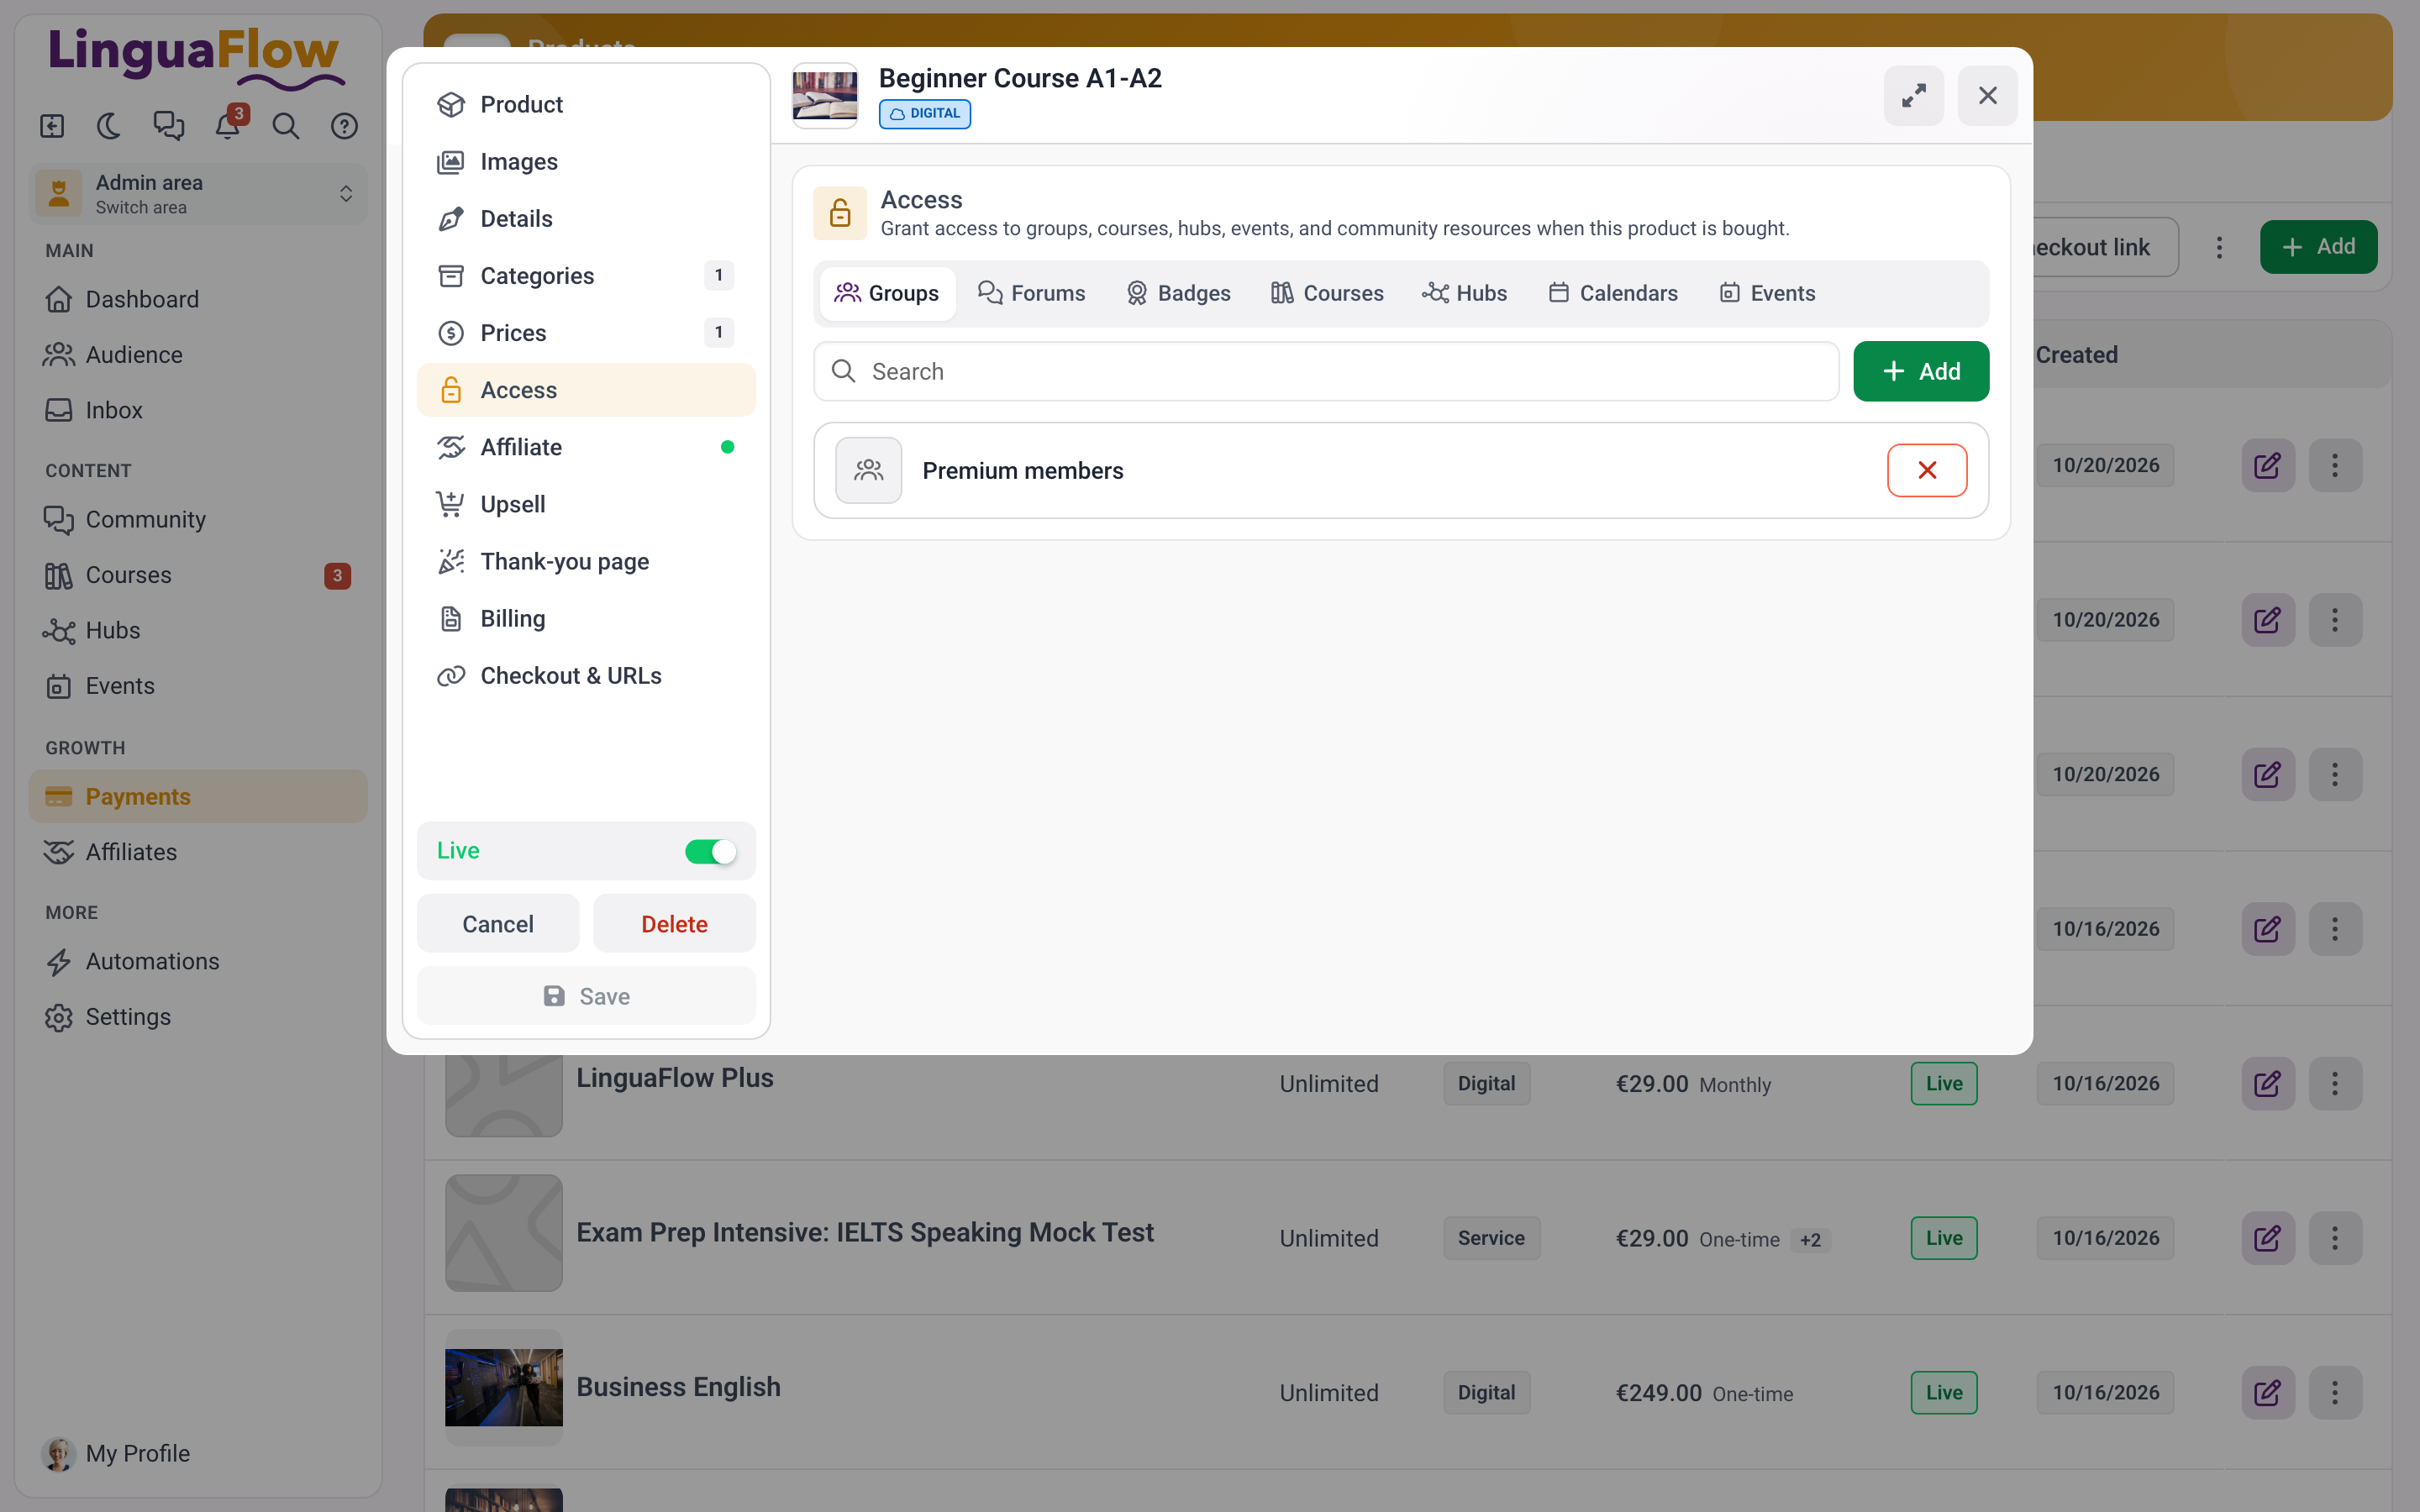Expand the Admin area switcher
Viewport: 2420px width, 1512px height.
[198, 193]
